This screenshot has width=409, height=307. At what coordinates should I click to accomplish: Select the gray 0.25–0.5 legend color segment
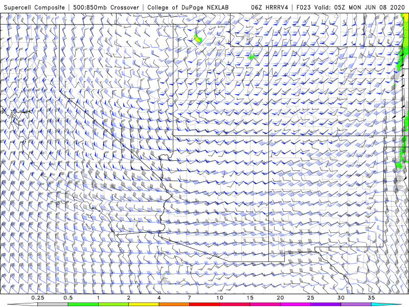point(53,304)
